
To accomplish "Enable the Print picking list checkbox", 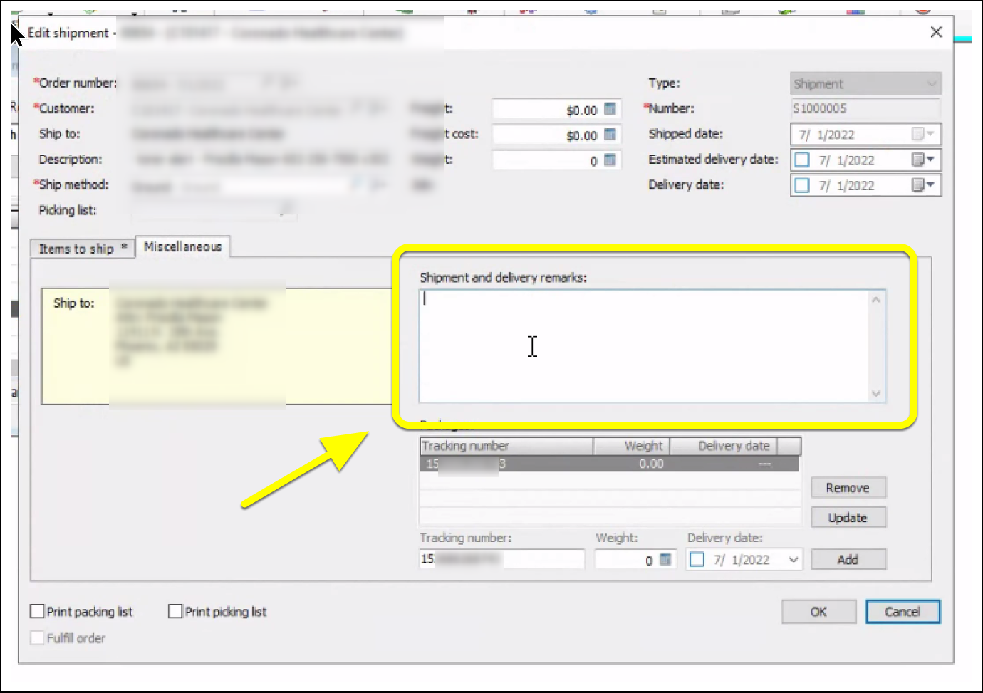I will 175,611.
